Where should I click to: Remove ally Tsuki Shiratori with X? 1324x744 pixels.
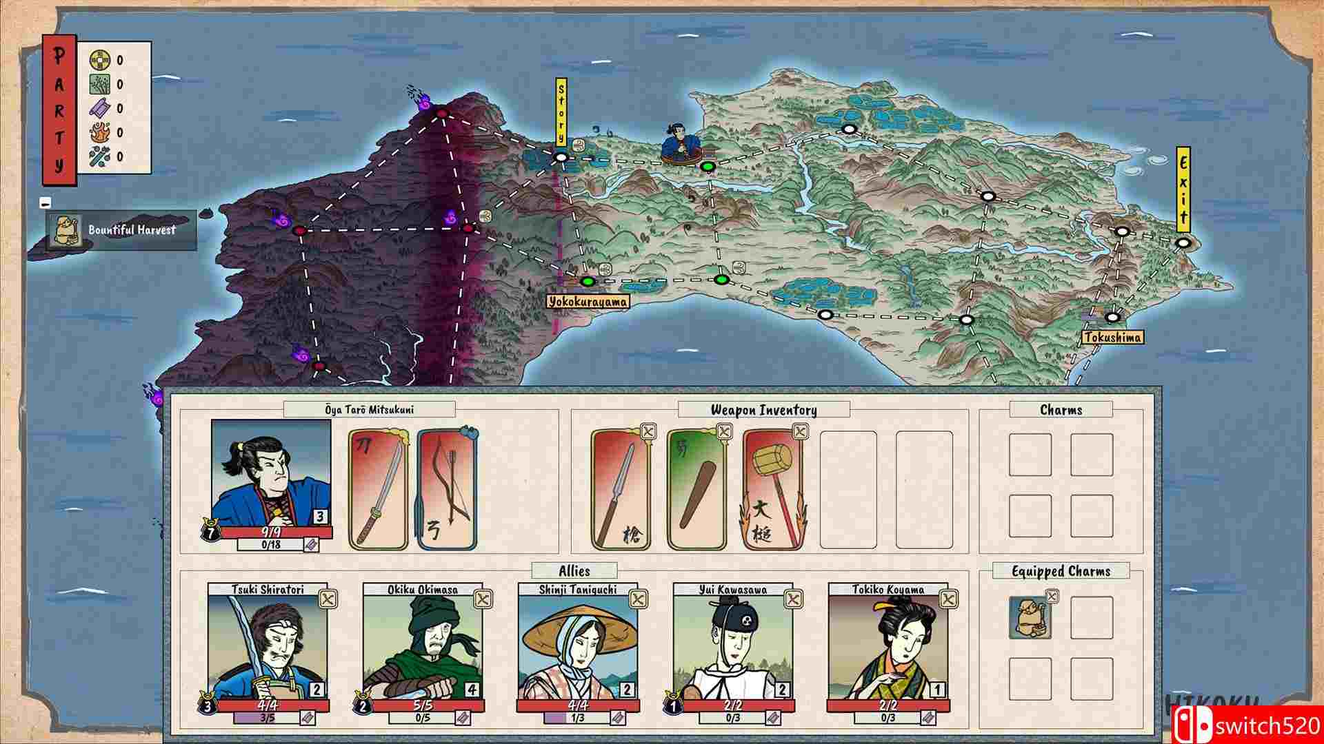328,599
